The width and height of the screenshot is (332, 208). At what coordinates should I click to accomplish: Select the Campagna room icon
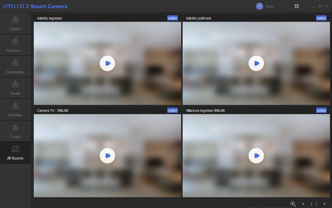point(15,63)
